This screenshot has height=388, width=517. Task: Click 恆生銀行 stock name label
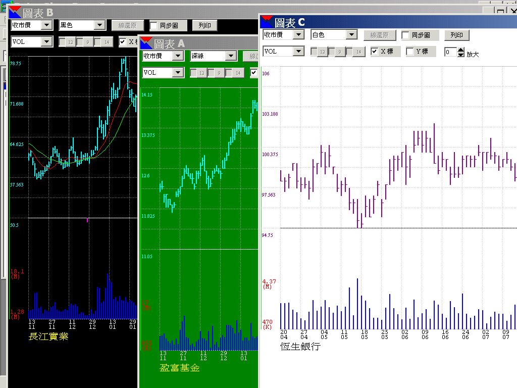tap(300, 347)
